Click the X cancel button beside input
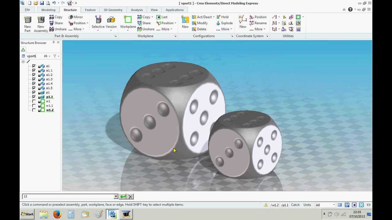392x220 pixels. pos(130,196)
